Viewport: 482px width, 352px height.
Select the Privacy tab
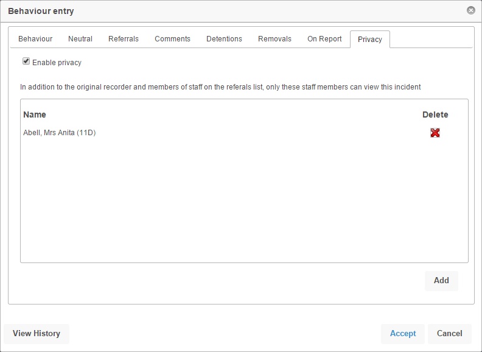click(370, 40)
